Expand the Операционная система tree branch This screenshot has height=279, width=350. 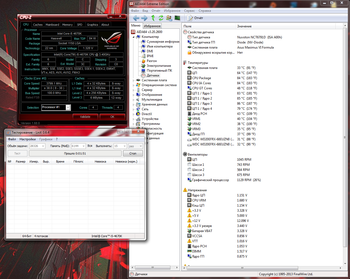click(x=133, y=85)
